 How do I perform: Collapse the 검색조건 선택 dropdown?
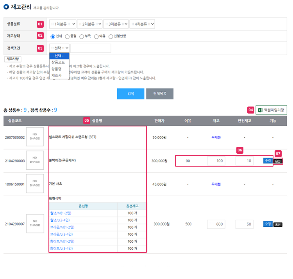coord(59,48)
